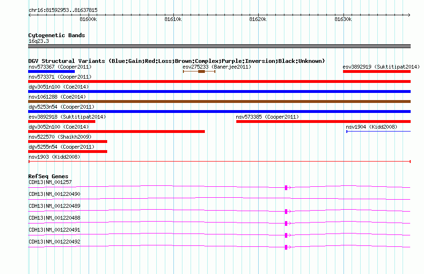The height and width of the screenshot is (274, 424).
Task: Click the 81620k ruler position label
Action: (x=258, y=19)
